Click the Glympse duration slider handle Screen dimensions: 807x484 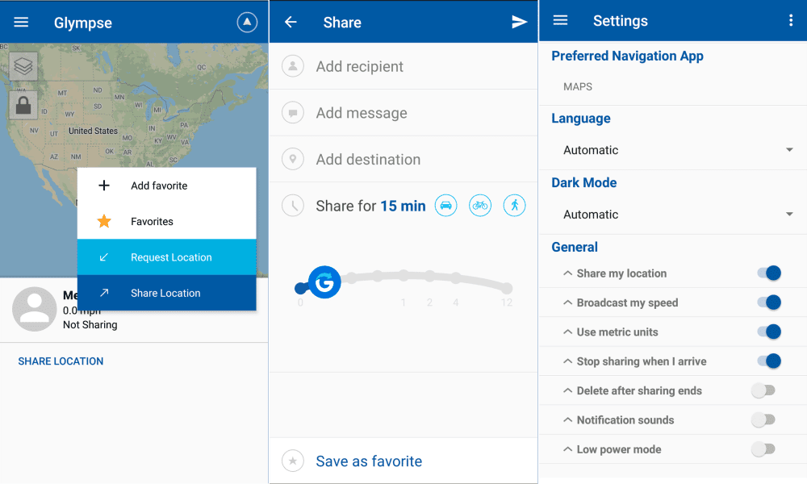coord(324,282)
